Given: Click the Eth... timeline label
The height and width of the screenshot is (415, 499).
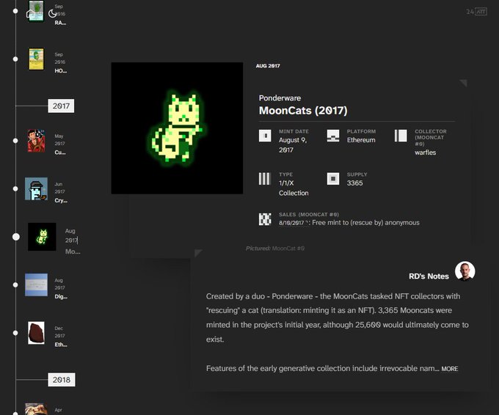Looking at the screenshot, I should tap(61, 345).
